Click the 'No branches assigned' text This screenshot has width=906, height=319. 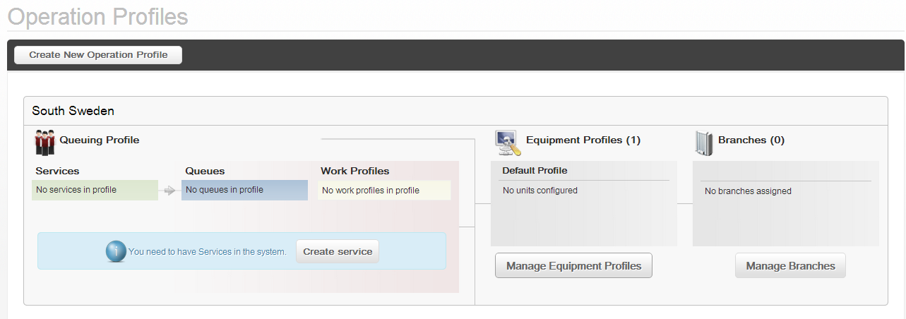[748, 191]
